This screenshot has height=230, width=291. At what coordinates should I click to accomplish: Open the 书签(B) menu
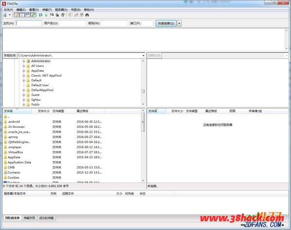click(x=76, y=10)
